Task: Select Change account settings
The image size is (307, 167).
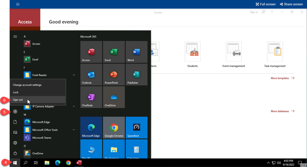Action: click(38, 85)
